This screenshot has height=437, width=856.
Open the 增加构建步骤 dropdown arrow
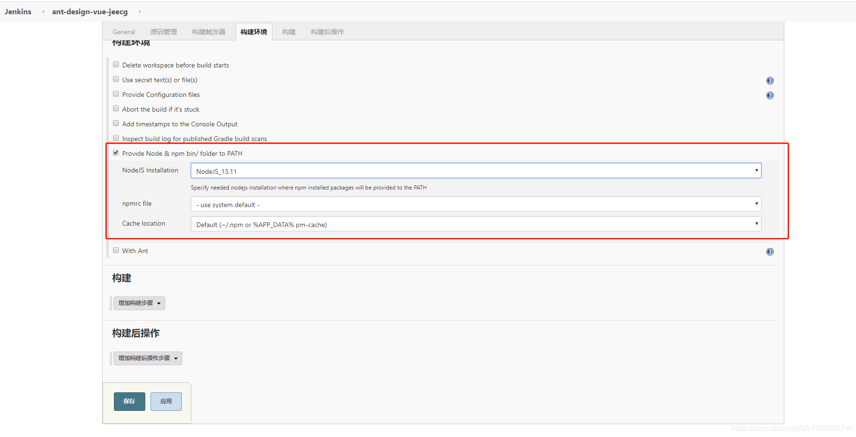pyautogui.click(x=160, y=303)
